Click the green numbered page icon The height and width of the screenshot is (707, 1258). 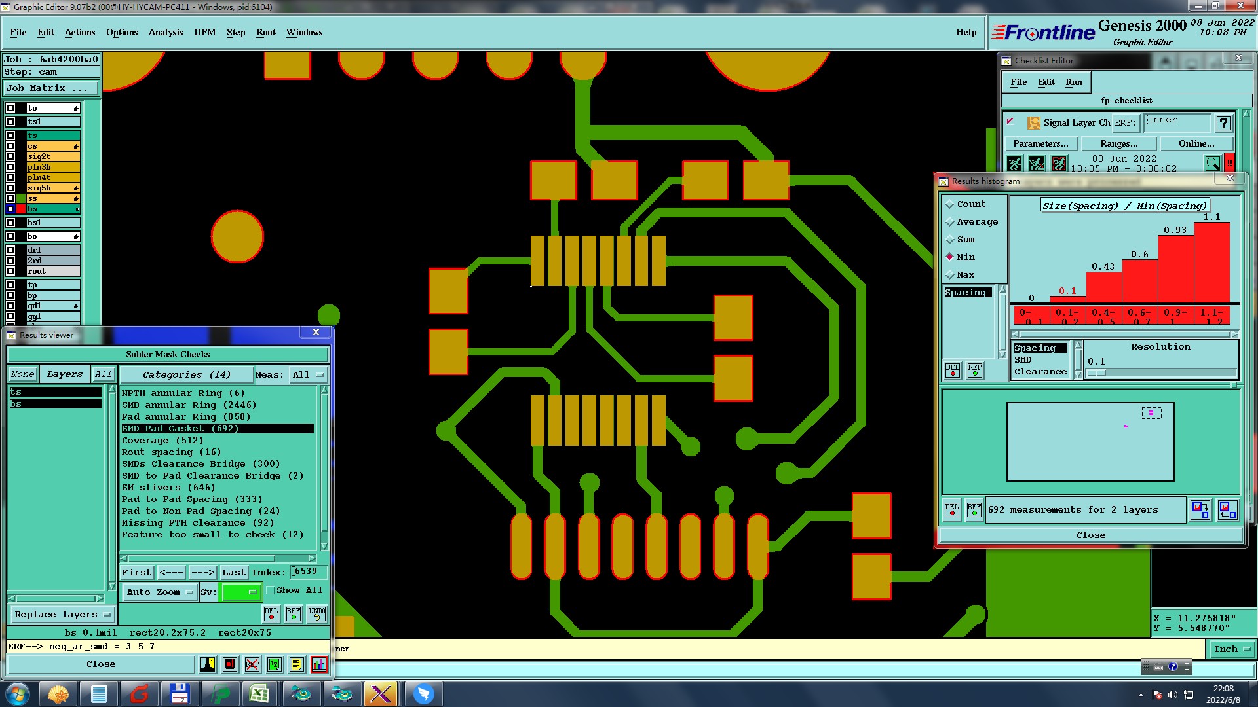pyautogui.click(x=275, y=664)
